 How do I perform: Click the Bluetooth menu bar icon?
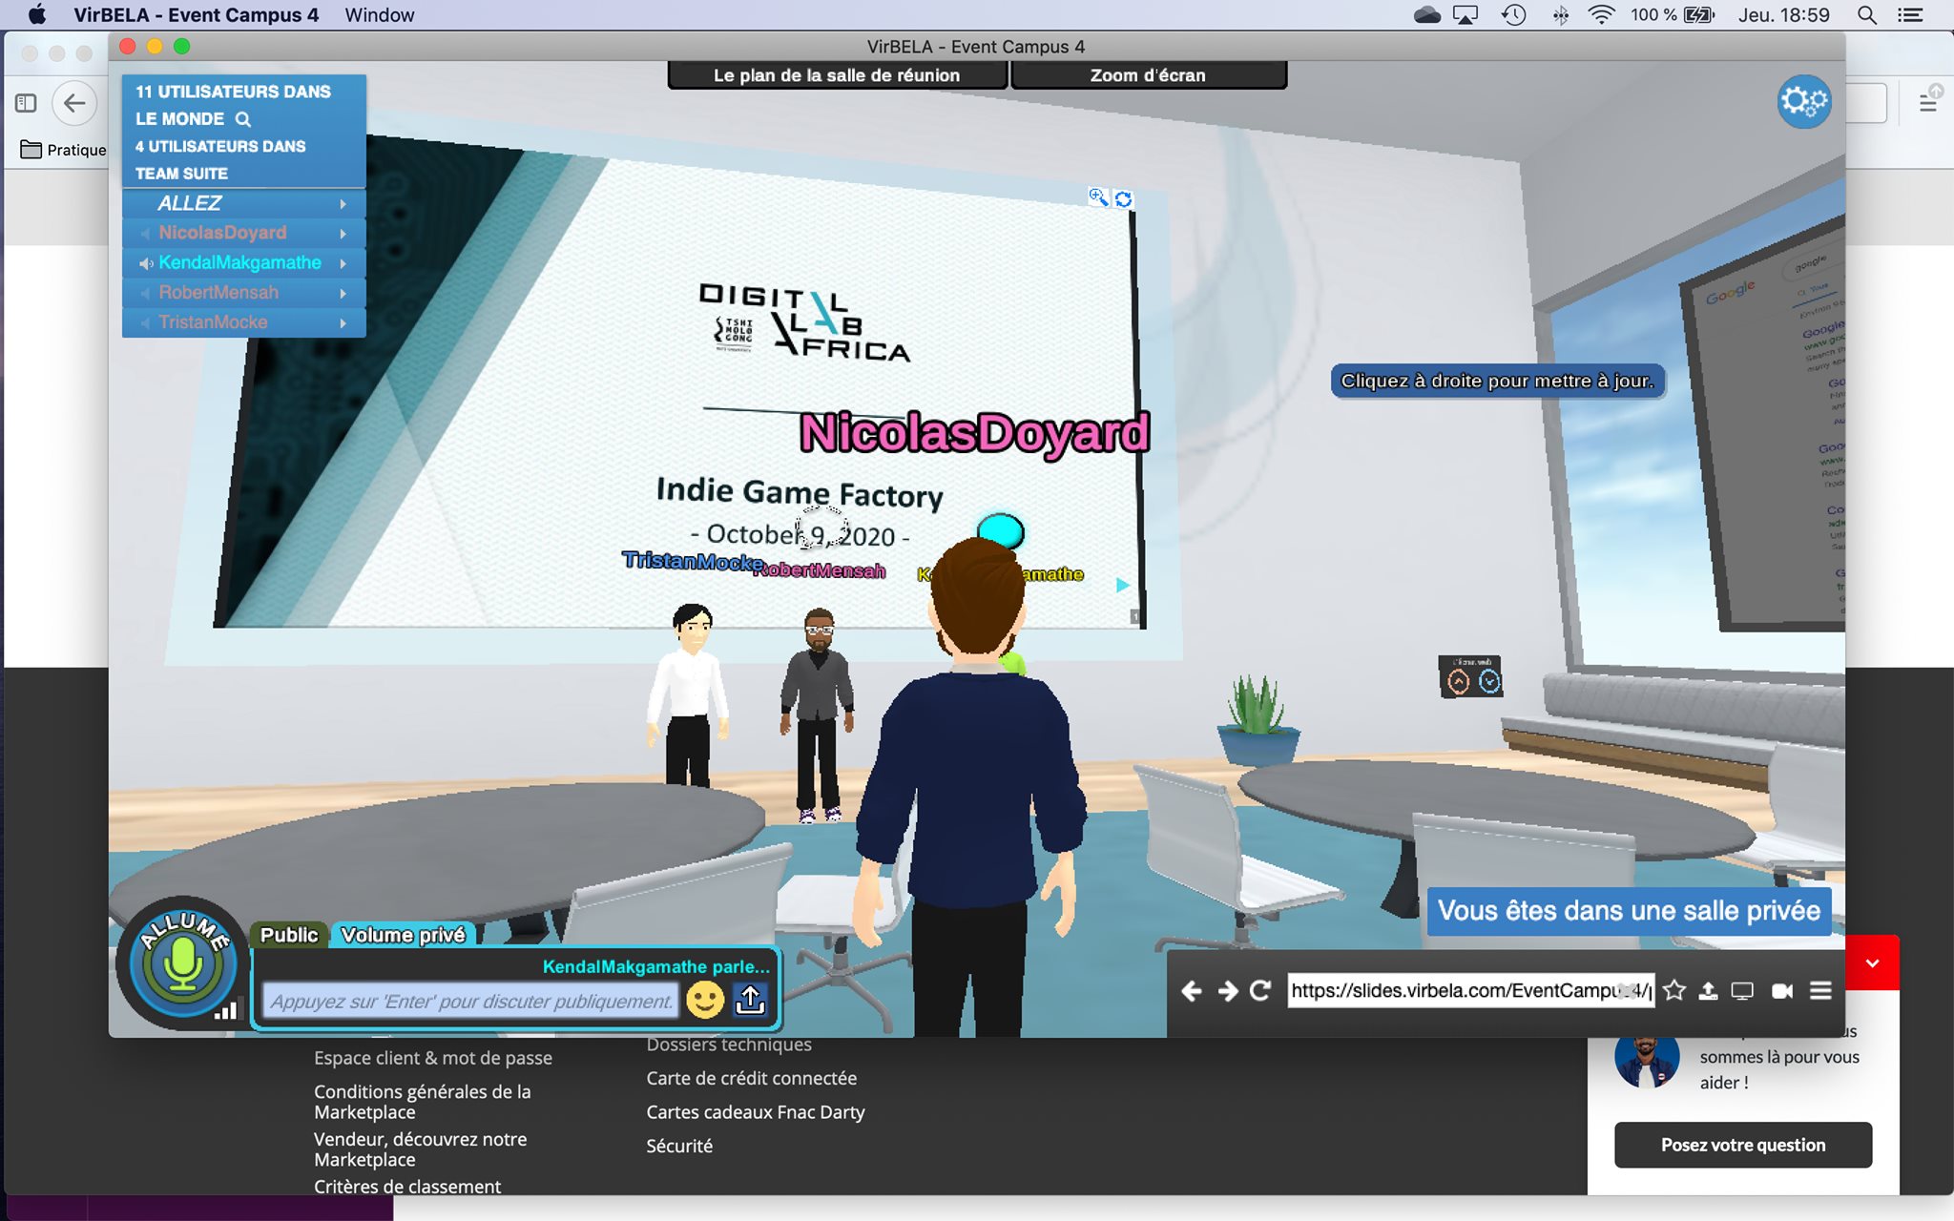click(x=1561, y=15)
